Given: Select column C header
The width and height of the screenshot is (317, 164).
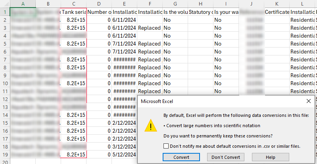Looking at the screenshot, I should 73,4.
